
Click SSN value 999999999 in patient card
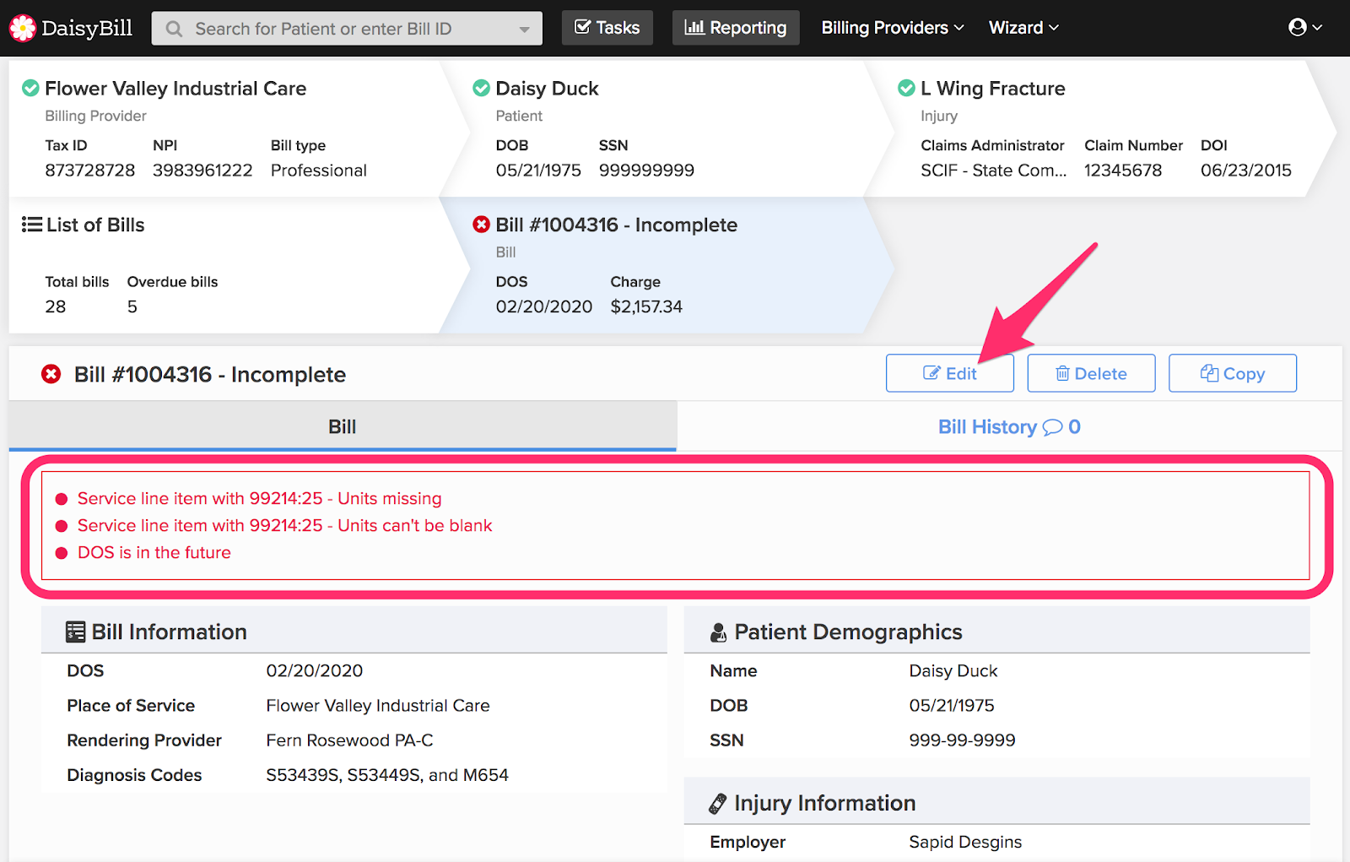pyautogui.click(x=646, y=171)
